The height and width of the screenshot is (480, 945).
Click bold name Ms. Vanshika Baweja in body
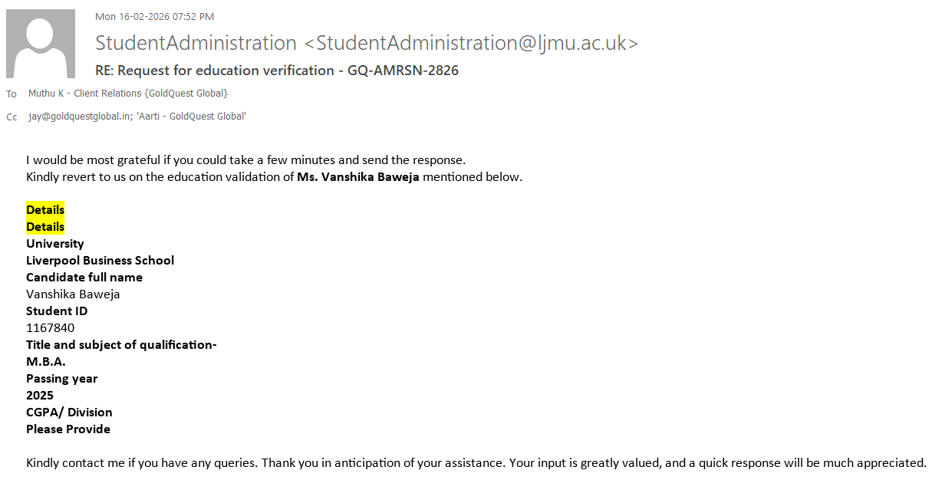(358, 177)
